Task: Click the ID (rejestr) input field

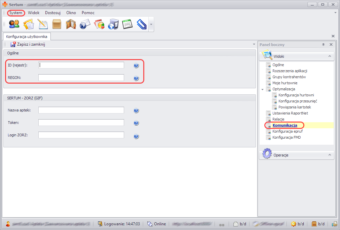Action: [x=81, y=65]
